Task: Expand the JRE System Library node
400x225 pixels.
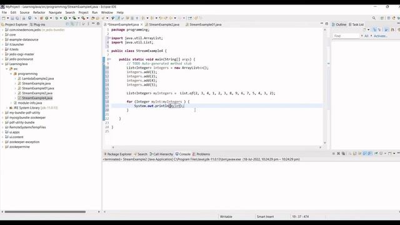Action: [7, 108]
